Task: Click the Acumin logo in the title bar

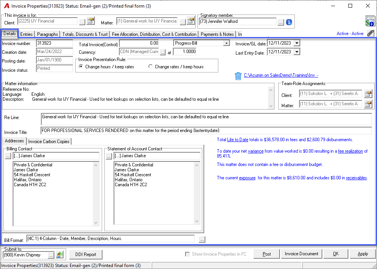Action: (x=6, y=6)
